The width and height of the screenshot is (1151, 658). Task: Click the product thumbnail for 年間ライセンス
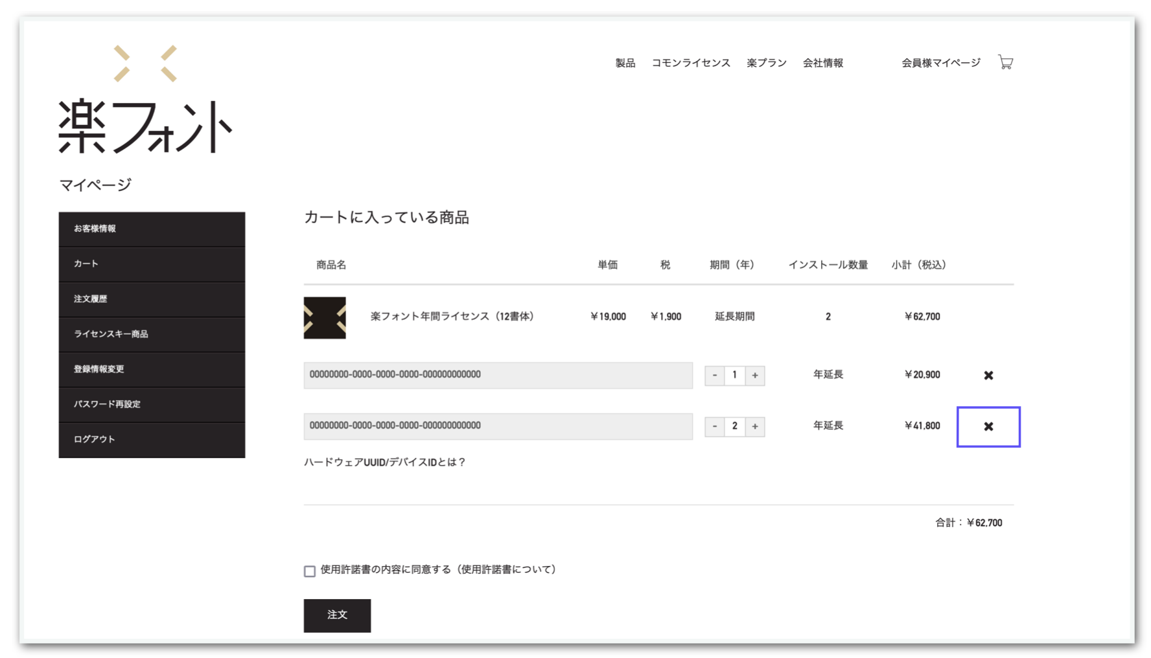point(325,317)
